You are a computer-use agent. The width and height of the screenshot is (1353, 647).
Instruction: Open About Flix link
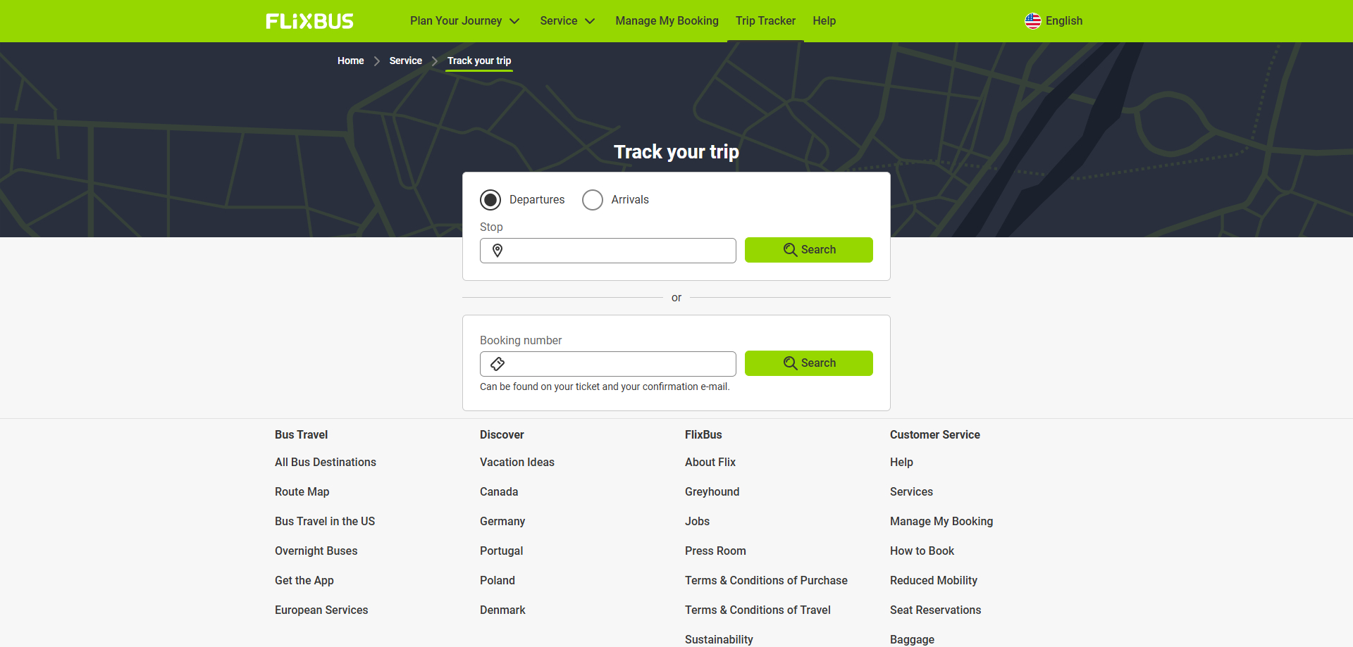point(710,463)
